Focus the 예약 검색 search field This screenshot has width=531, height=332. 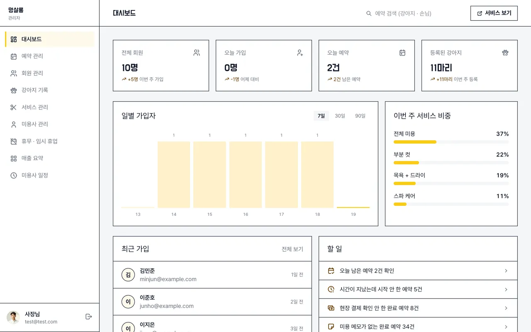[x=412, y=14]
